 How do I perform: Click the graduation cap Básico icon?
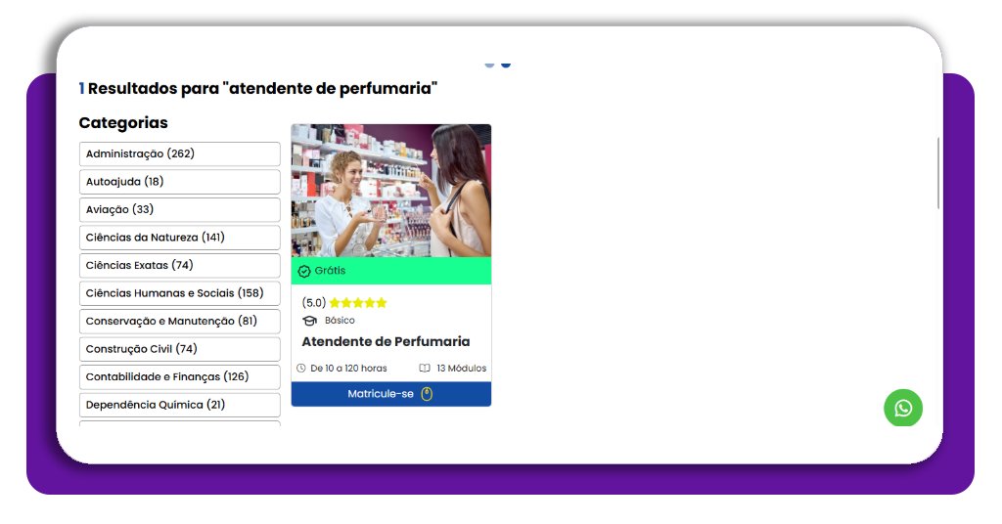[310, 321]
